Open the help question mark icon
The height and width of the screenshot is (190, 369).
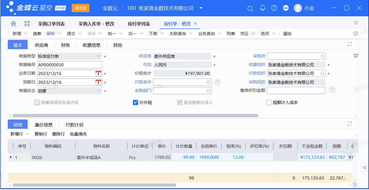[x=274, y=8]
